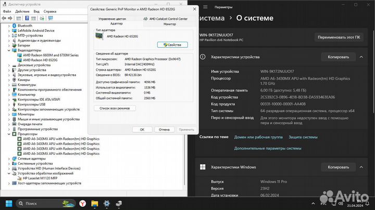Click Система breadcrumb in Settings

212,18
